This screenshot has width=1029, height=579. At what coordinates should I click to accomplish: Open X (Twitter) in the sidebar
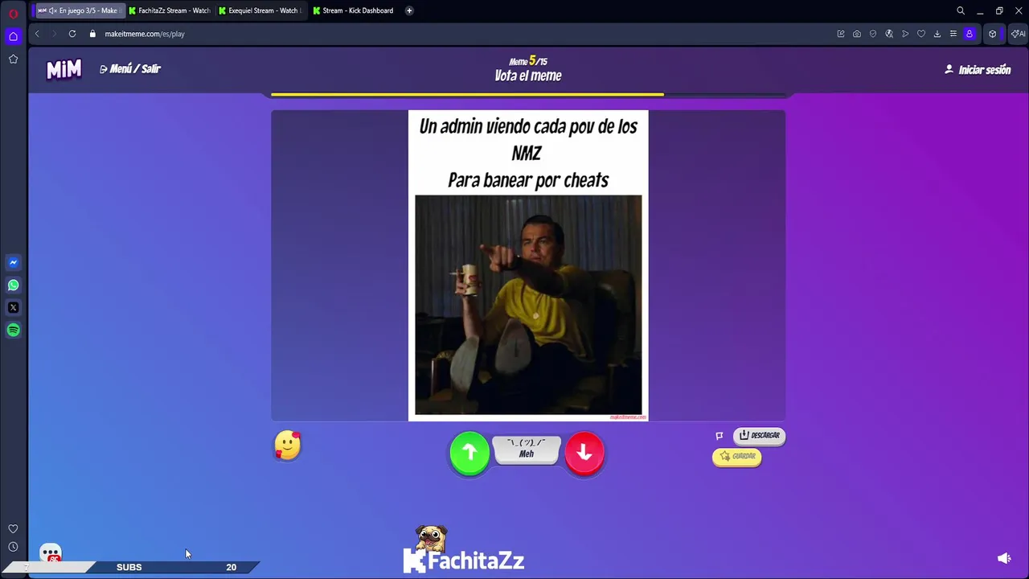(13, 307)
